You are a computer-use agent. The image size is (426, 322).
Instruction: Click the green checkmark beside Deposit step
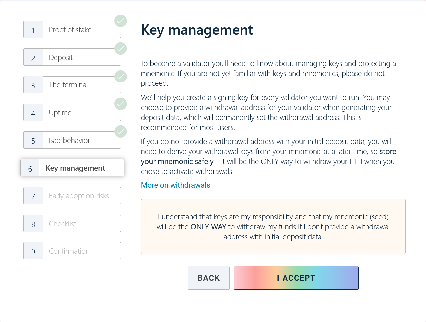(x=121, y=49)
